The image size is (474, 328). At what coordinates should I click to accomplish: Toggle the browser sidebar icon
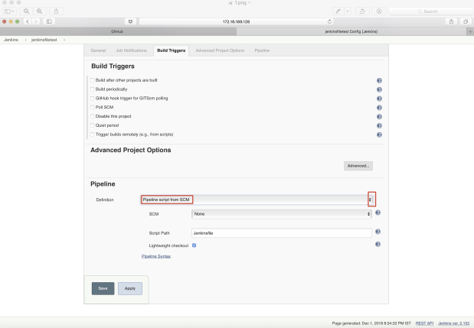[49, 21]
